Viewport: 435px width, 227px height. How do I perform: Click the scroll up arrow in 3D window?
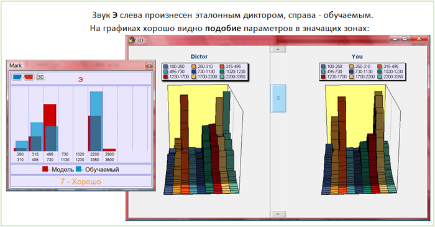point(278,49)
